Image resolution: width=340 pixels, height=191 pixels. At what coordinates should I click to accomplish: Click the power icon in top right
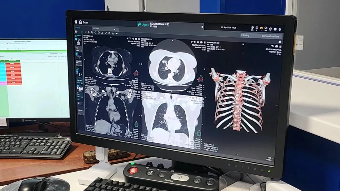(x=280, y=29)
